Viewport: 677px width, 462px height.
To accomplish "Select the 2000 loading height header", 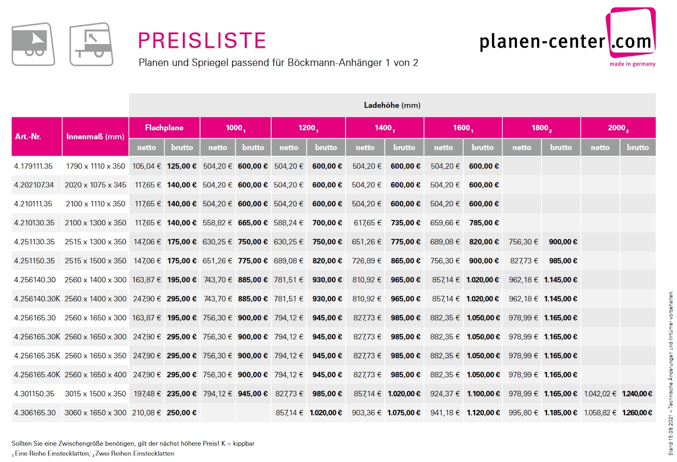I will click(618, 128).
